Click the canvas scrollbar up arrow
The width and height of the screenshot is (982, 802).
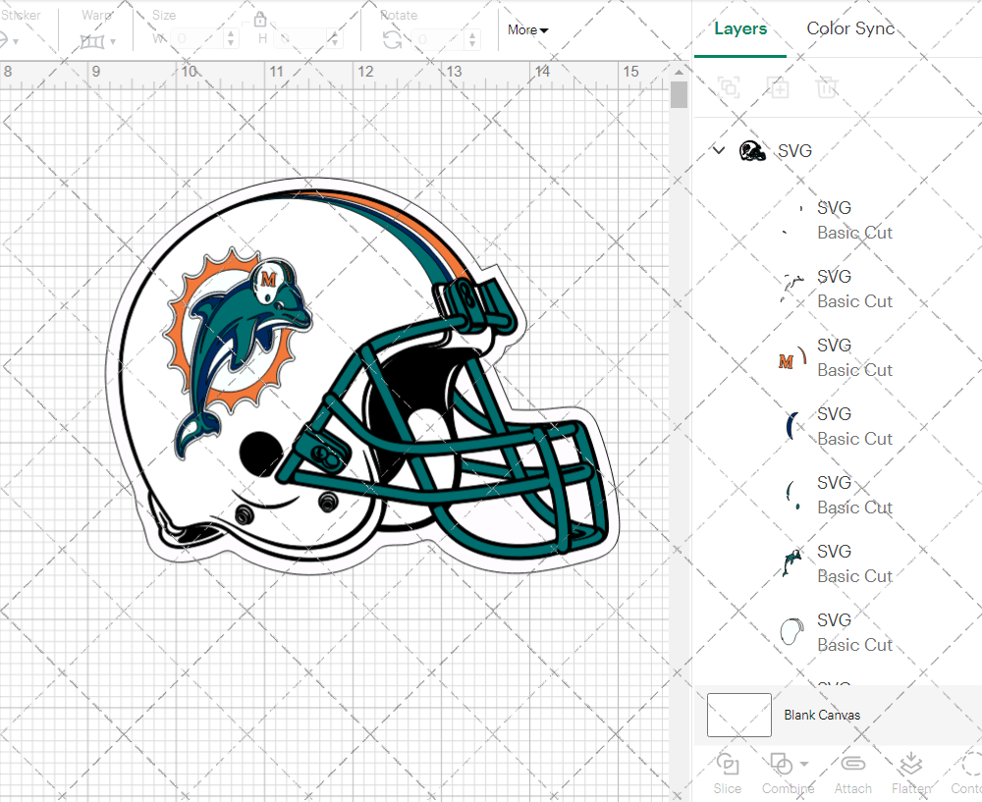coord(679,70)
